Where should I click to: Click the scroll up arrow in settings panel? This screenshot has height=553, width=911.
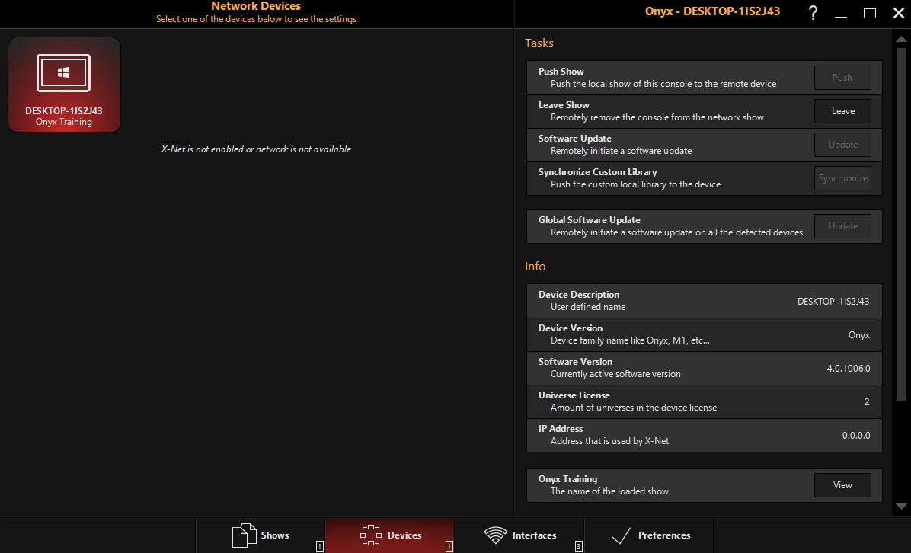(x=901, y=40)
